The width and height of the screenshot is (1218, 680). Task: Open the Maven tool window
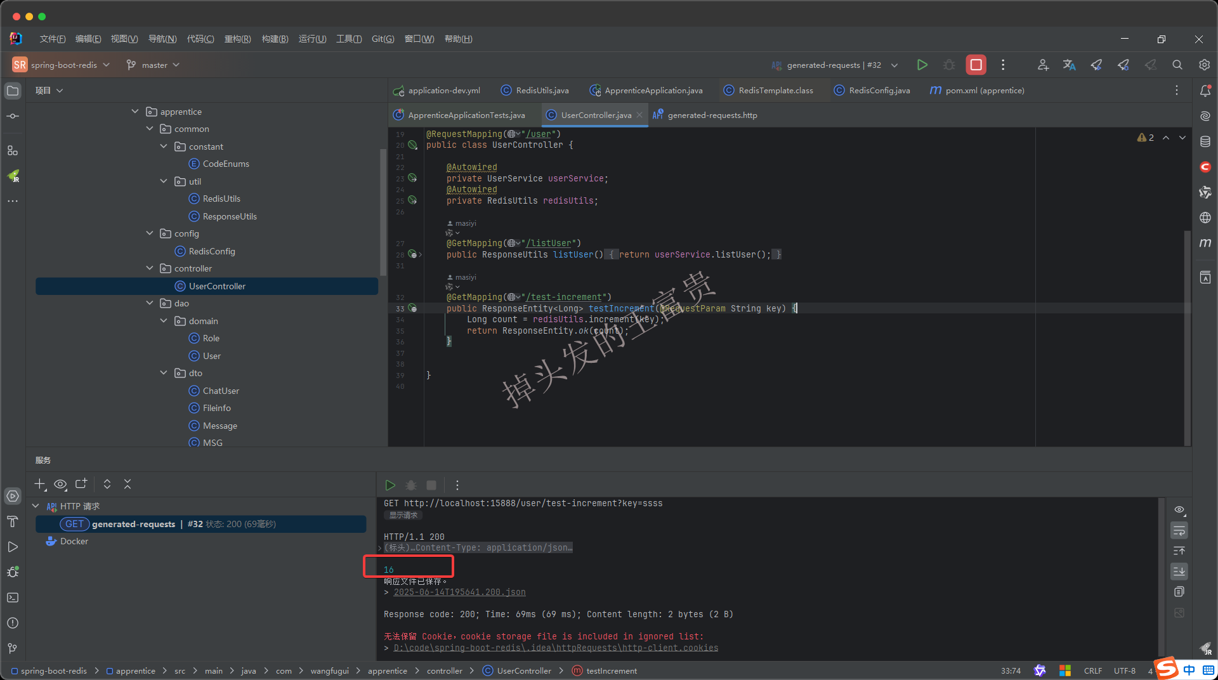click(1205, 243)
